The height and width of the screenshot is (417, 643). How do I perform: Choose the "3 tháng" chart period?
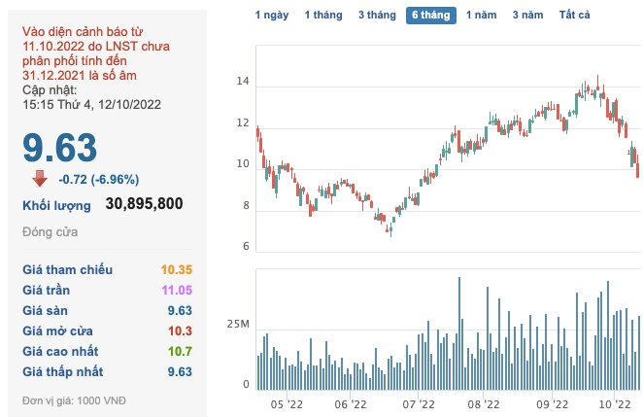click(377, 16)
